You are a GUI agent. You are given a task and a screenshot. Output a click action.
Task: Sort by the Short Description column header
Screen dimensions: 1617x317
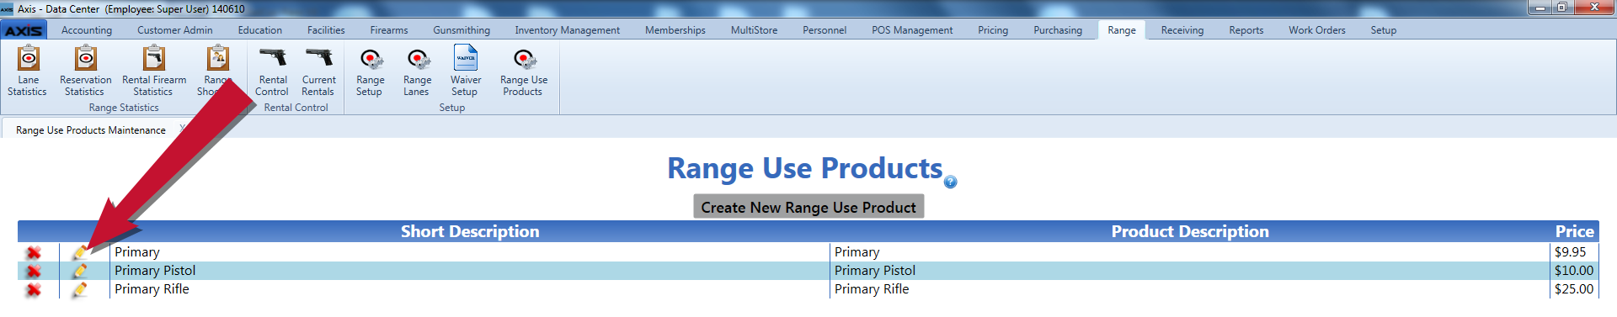tap(470, 231)
